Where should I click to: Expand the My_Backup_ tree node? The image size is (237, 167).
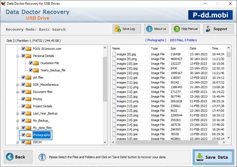pyautogui.click(x=17, y=121)
